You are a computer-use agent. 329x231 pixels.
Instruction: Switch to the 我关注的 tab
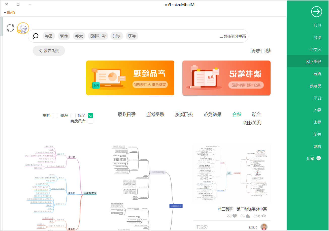click(x=252, y=123)
